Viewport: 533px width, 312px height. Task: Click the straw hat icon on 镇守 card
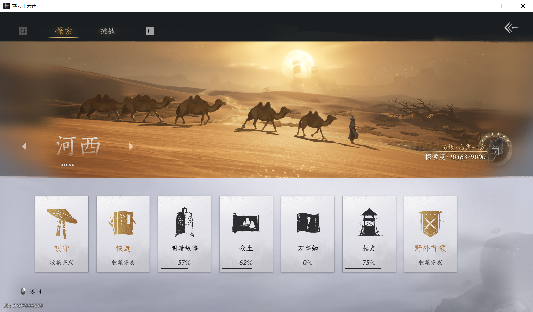click(62, 223)
